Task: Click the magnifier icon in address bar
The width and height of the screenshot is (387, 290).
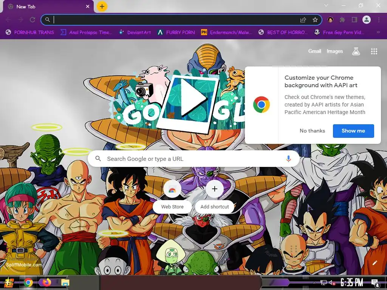Action: click(x=47, y=20)
